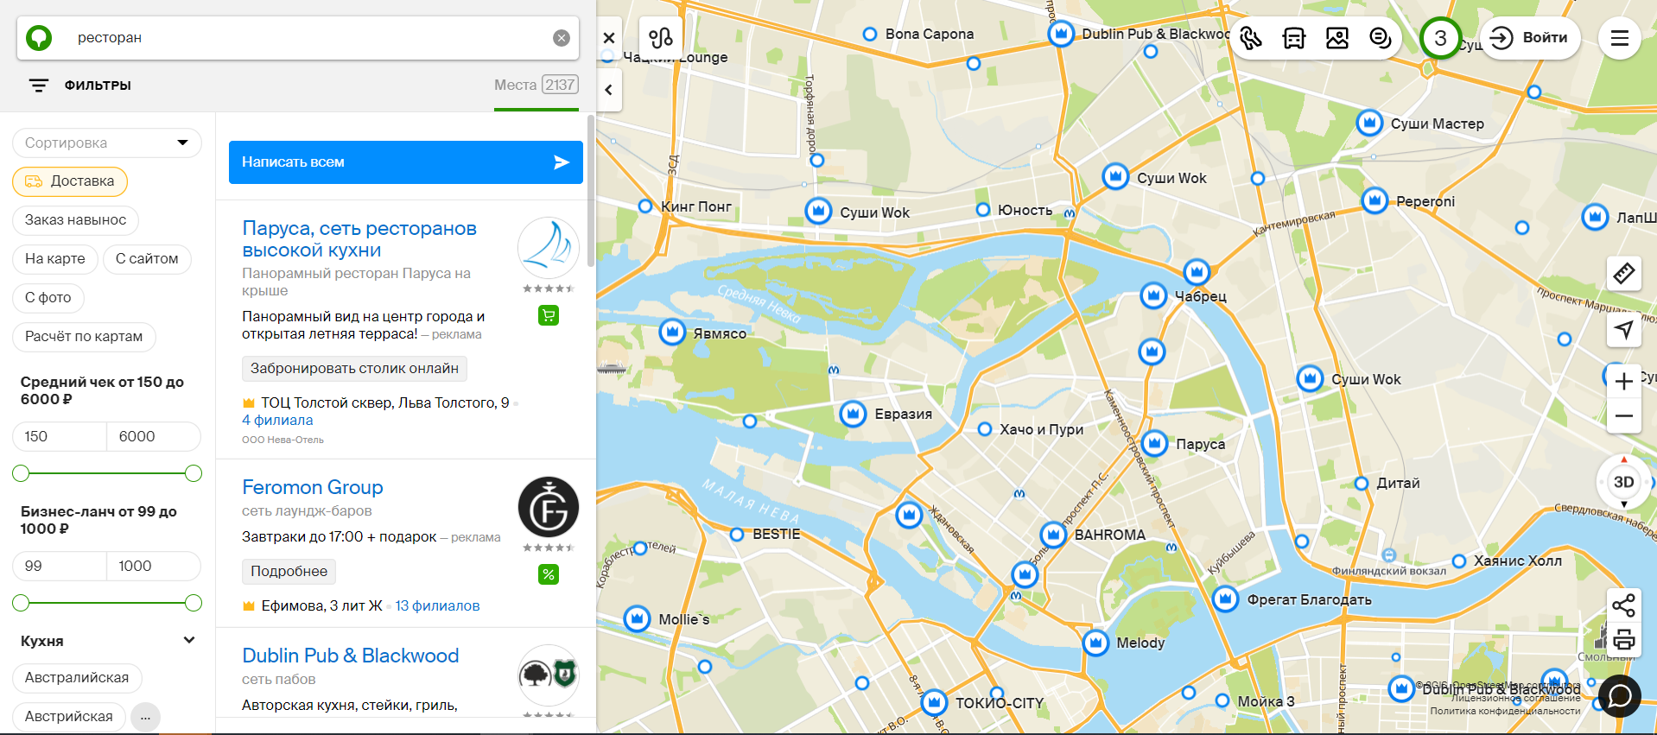Switch map to 3D mode

[x=1624, y=482]
